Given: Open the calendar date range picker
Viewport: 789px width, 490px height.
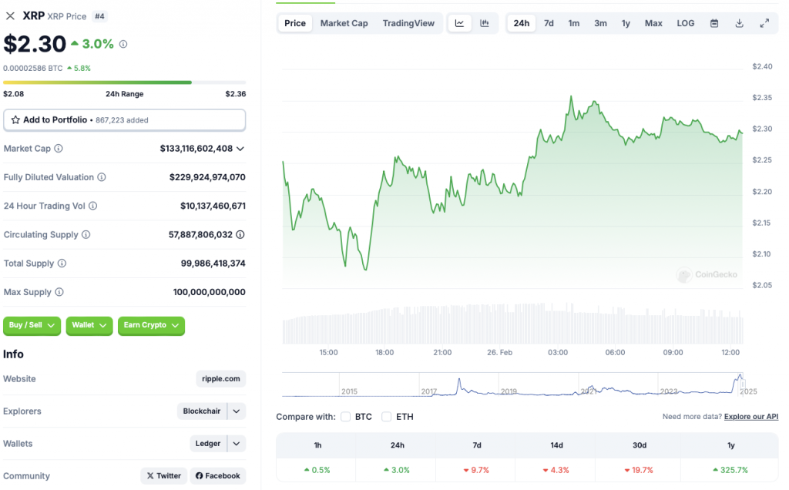Looking at the screenshot, I should (714, 23).
